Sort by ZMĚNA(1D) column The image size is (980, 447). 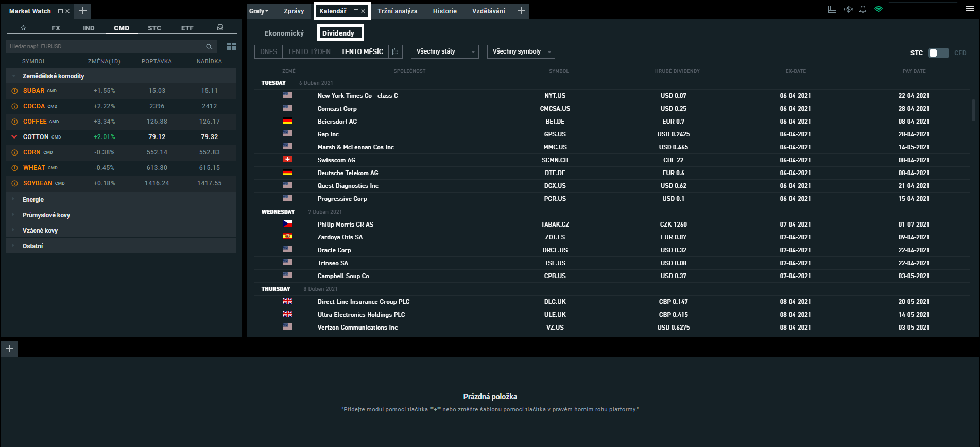[x=104, y=61]
